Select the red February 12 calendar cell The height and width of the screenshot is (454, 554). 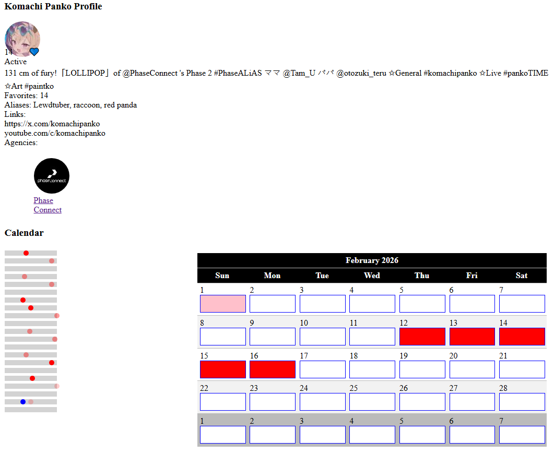[422, 337]
